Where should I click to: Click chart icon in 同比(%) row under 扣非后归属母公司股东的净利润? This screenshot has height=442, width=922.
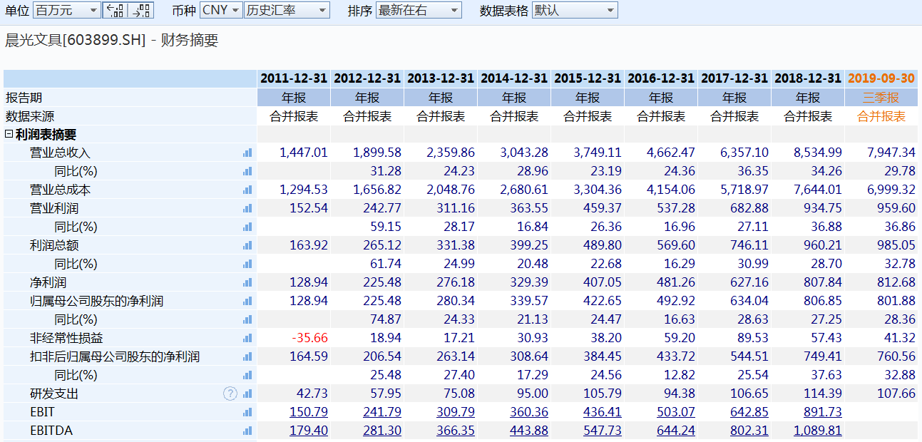[247, 375]
